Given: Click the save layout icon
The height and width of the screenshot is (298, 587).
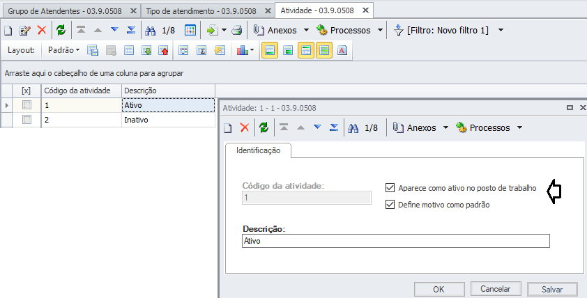Looking at the screenshot, I should click(93, 50).
